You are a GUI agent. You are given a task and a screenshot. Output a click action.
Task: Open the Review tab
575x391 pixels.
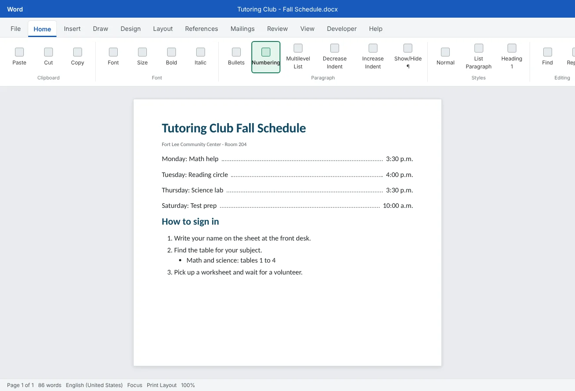(x=277, y=29)
